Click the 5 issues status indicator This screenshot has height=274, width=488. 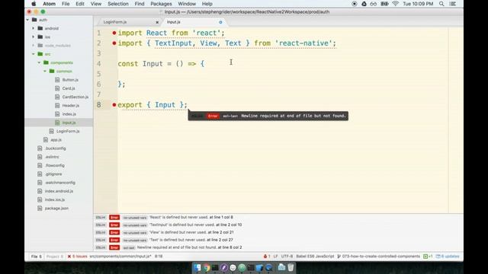pos(78,256)
